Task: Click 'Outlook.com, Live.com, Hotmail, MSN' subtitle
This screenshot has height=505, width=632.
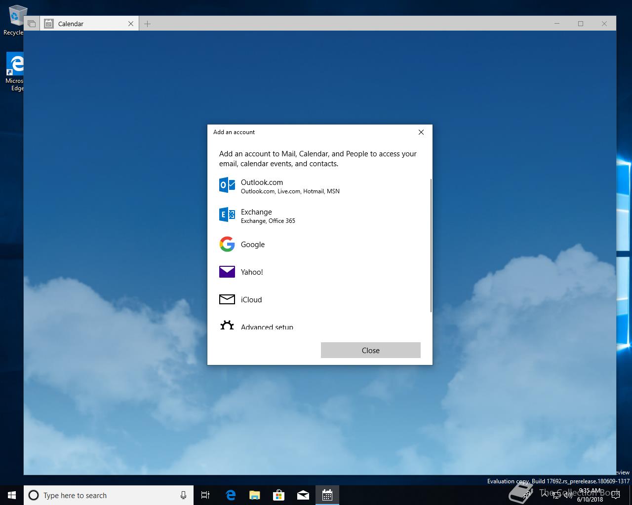Action: click(290, 191)
